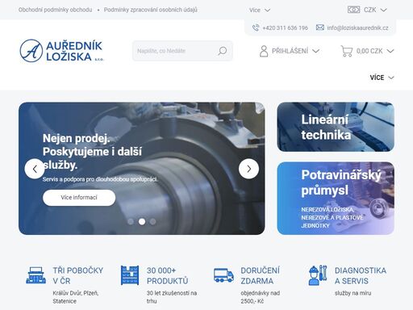Open the Potravinářský průmysl banner
413x310 pixels.
coord(336,198)
